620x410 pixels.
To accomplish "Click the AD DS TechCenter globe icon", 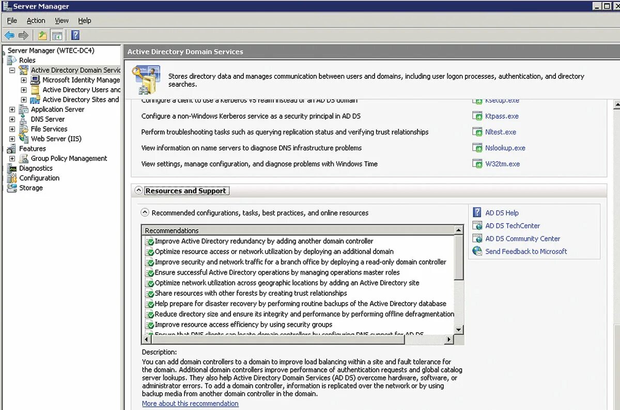I will [x=477, y=226].
